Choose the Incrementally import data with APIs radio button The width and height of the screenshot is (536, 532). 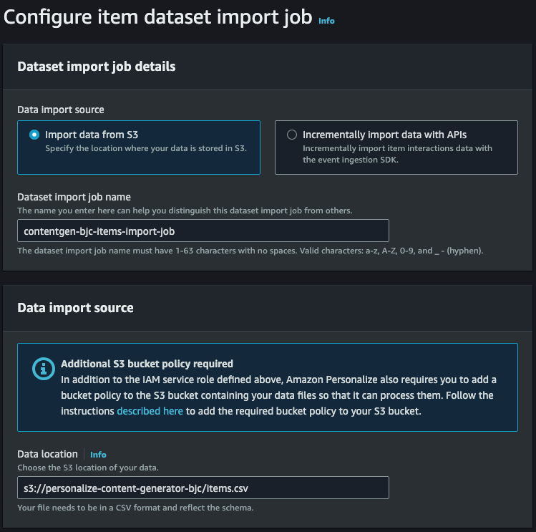(x=292, y=135)
